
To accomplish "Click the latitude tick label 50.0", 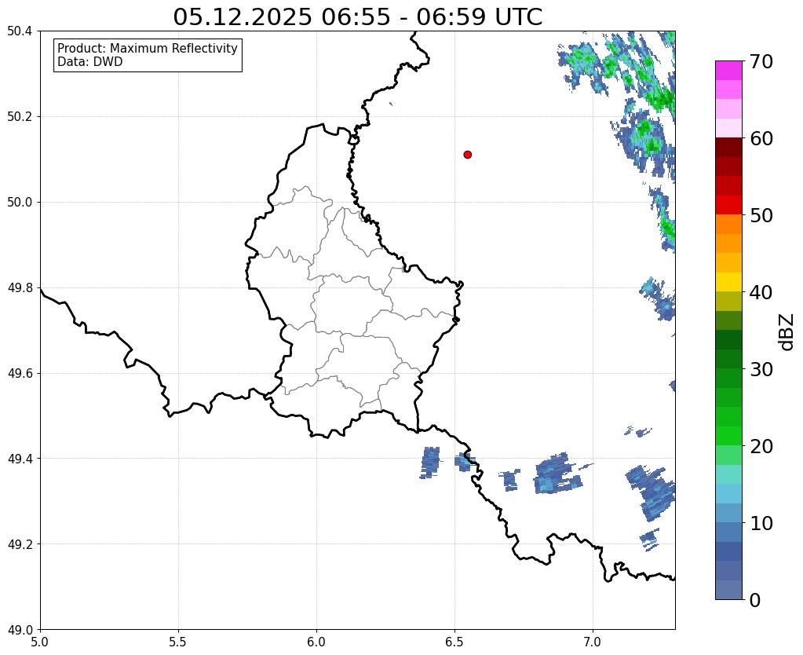I will coord(20,203).
